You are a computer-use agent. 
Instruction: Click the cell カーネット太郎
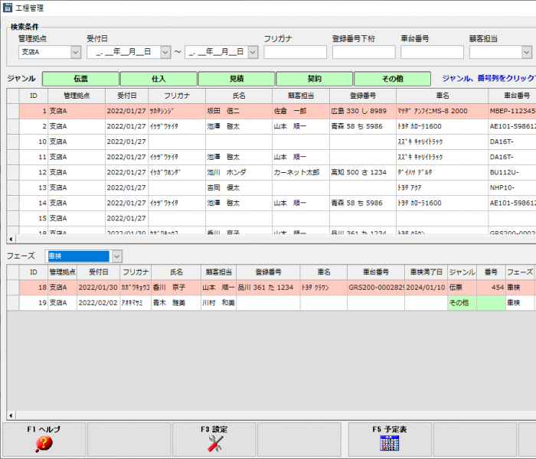(x=301, y=172)
